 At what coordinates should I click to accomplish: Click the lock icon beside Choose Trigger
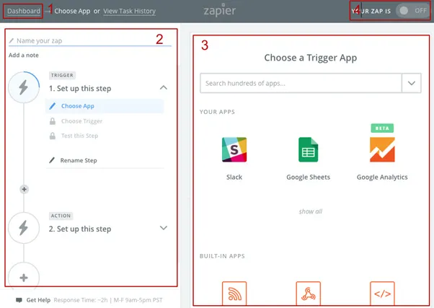pyautogui.click(x=53, y=121)
